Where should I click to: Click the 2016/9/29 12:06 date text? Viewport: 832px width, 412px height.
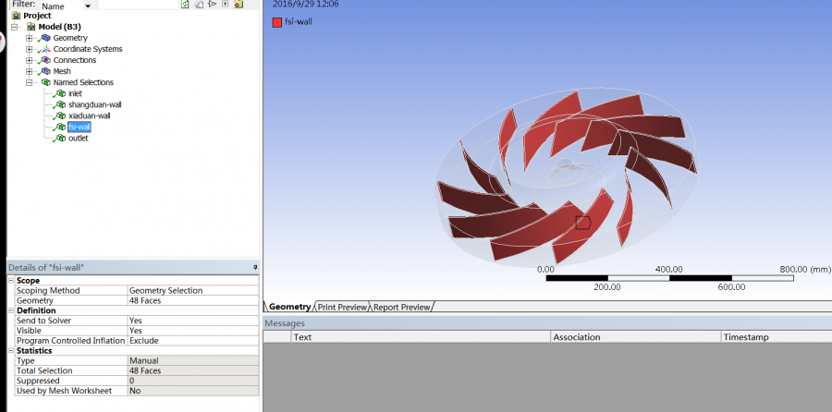pyautogui.click(x=306, y=5)
